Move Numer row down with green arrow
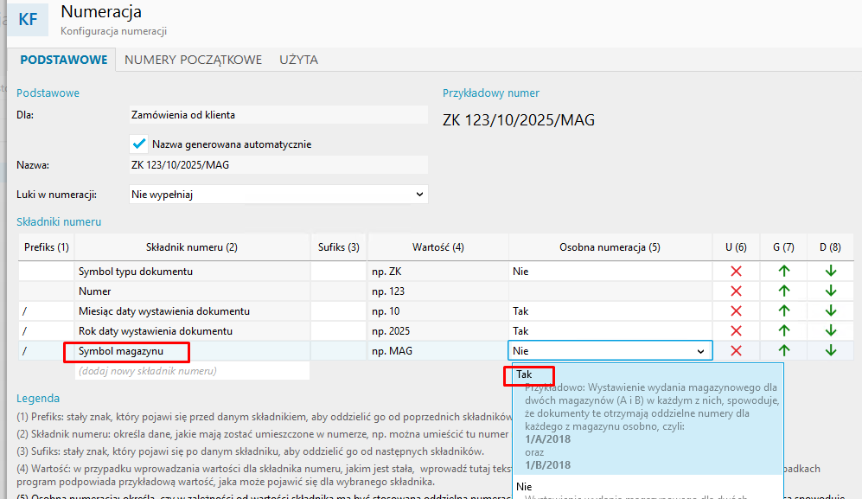 831,291
